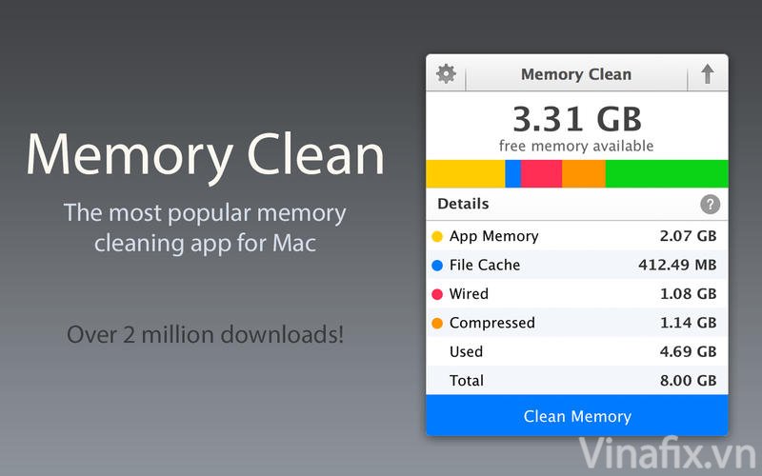The image size is (762, 476).
Task: Select the Used row label
Action: point(466,351)
